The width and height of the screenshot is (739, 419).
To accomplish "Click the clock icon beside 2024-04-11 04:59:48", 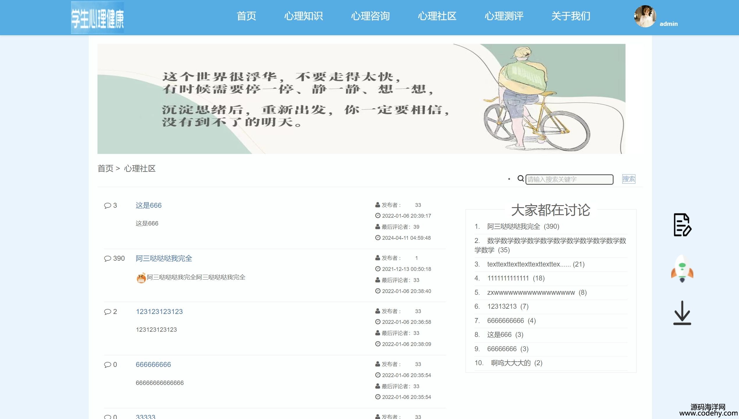I will [378, 238].
